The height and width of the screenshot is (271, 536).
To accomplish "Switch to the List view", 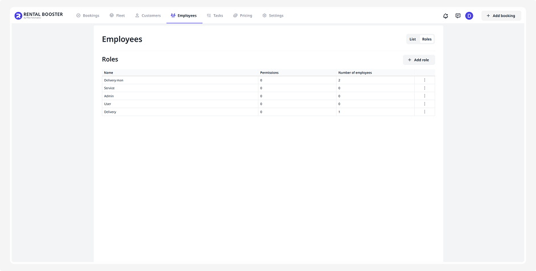I will pos(412,39).
